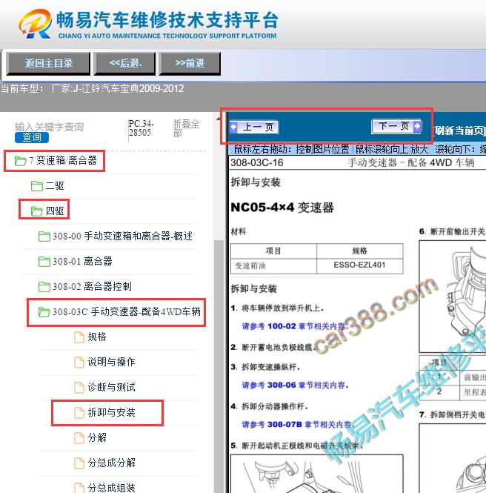Click the blue 查询 search button
The width and height of the screenshot is (486, 493).
pos(32,137)
